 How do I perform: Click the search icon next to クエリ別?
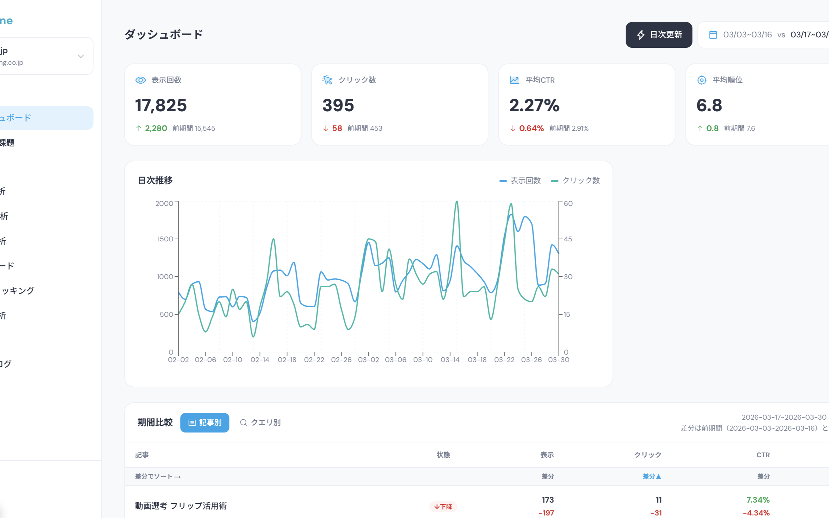click(x=244, y=422)
